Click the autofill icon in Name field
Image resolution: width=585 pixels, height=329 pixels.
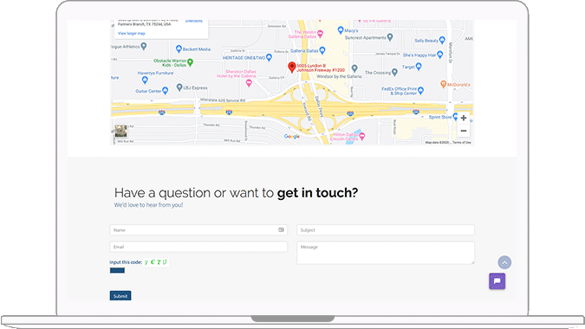pyautogui.click(x=281, y=230)
